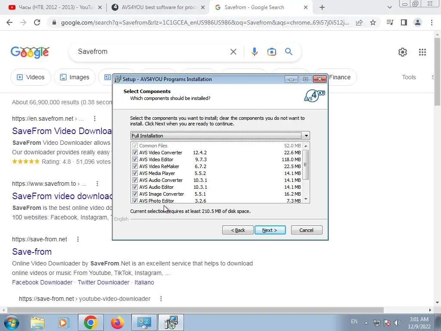Click the EN language indicator in taskbar
The height and width of the screenshot is (331, 441).
pyautogui.click(x=354, y=322)
